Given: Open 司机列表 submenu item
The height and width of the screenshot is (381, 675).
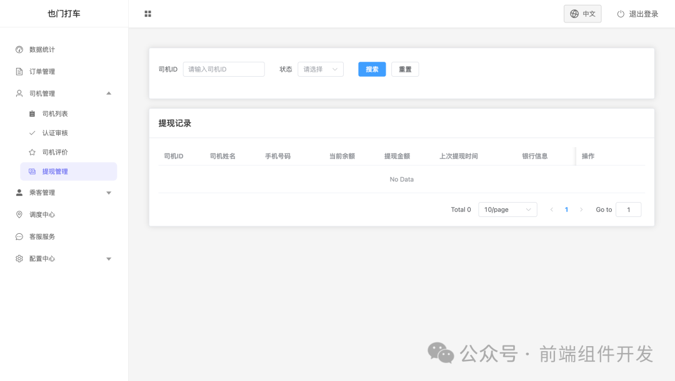Looking at the screenshot, I should pos(69,114).
